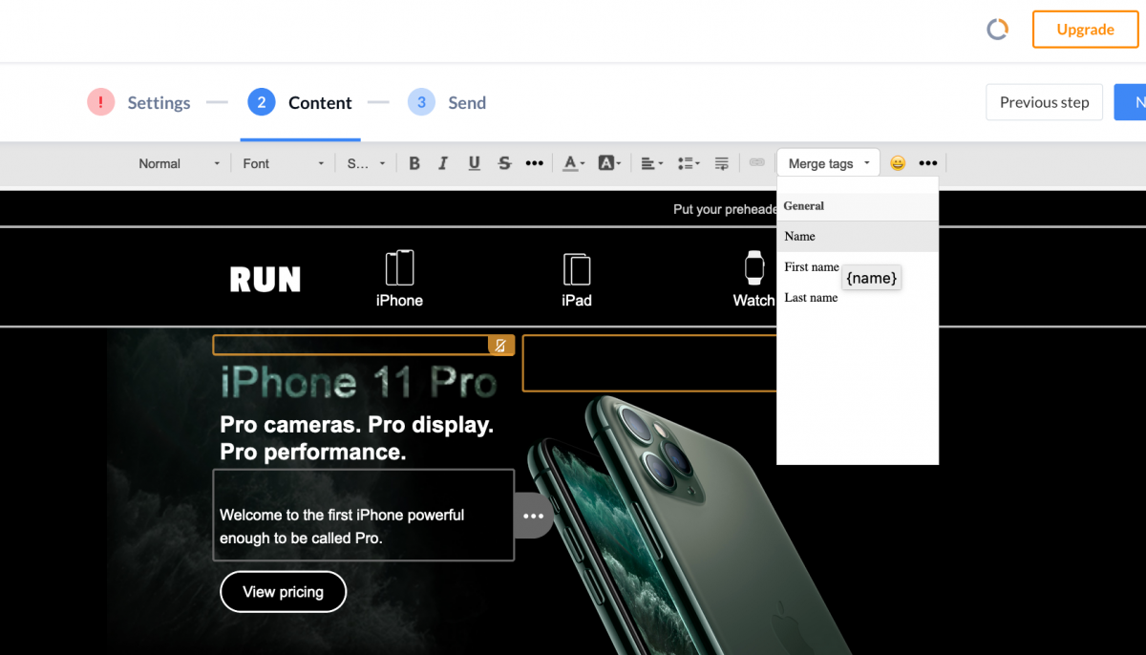Image resolution: width=1146 pixels, height=655 pixels.
Task: Toggle bold formatting
Action: [414, 163]
